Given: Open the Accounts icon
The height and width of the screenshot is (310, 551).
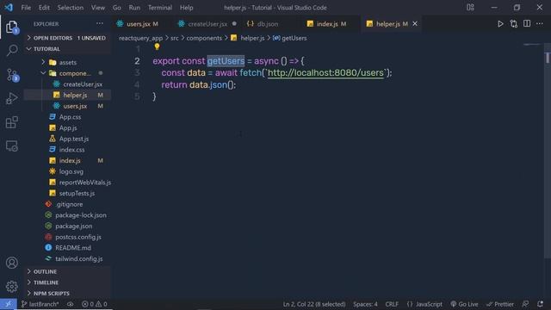Looking at the screenshot, I should 12,263.
